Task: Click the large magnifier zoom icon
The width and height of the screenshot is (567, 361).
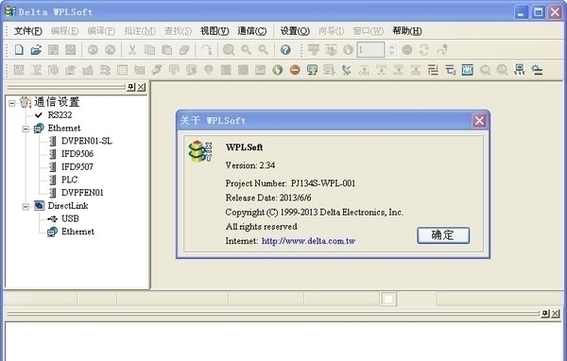Action: pyautogui.click(x=229, y=49)
